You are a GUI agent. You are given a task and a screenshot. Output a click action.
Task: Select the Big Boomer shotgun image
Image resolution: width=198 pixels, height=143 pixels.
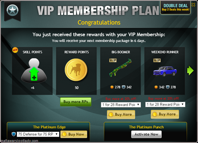(x=120, y=68)
